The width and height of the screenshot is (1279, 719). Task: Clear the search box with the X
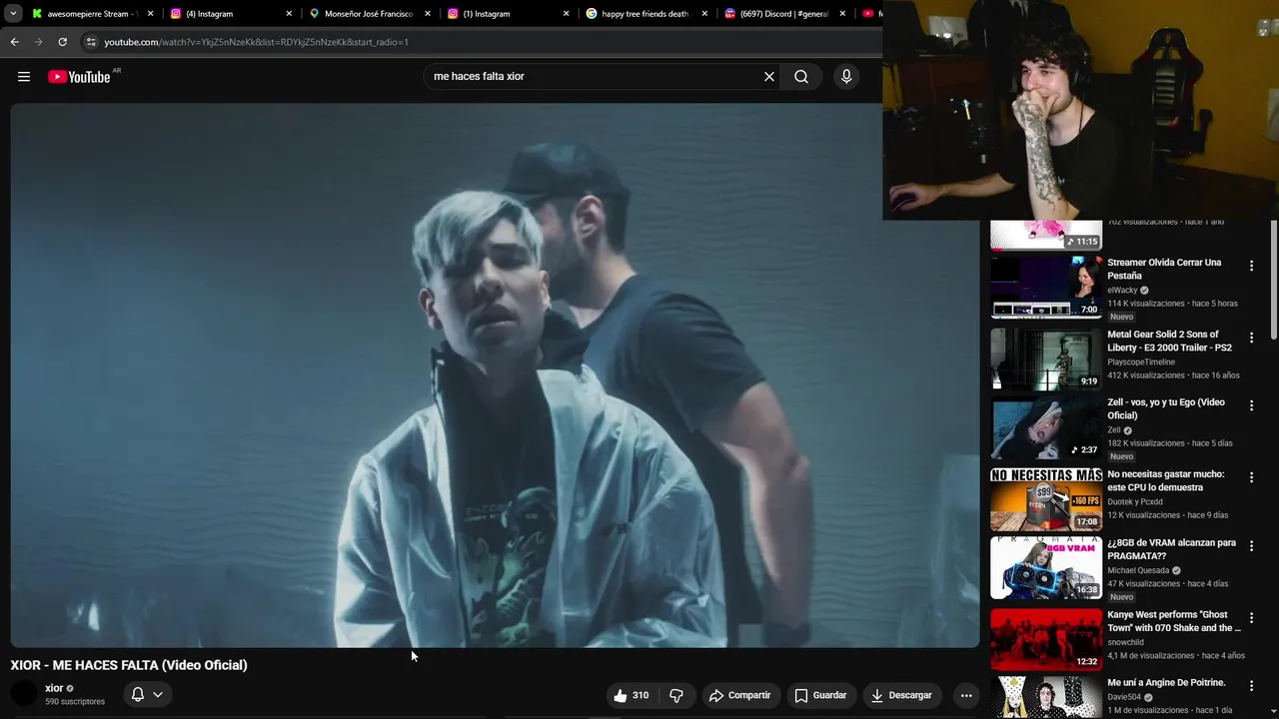click(769, 77)
